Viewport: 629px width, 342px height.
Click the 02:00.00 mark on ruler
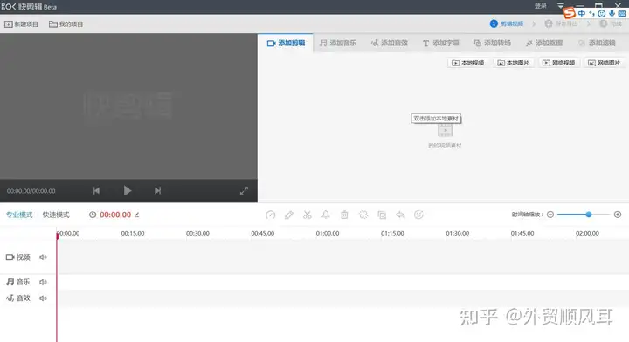[587, 234]
